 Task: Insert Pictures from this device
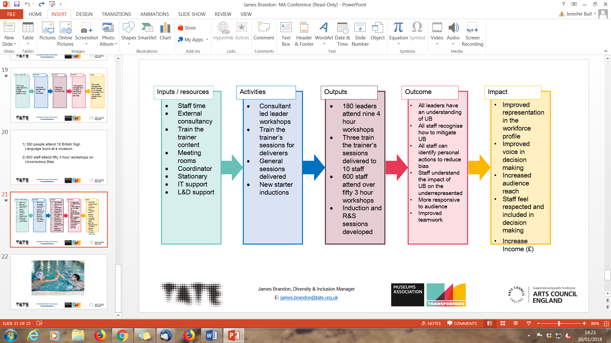(47, 31)
